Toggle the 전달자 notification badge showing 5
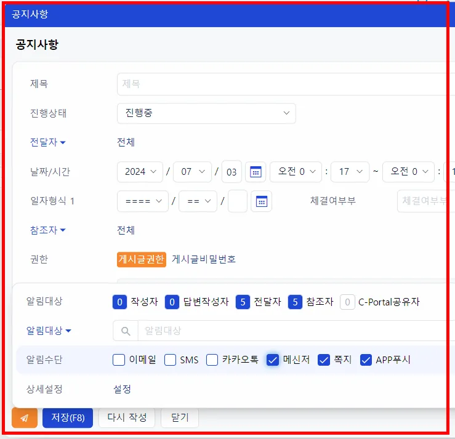Screen dimensions: 455x439 click(243, 302)
